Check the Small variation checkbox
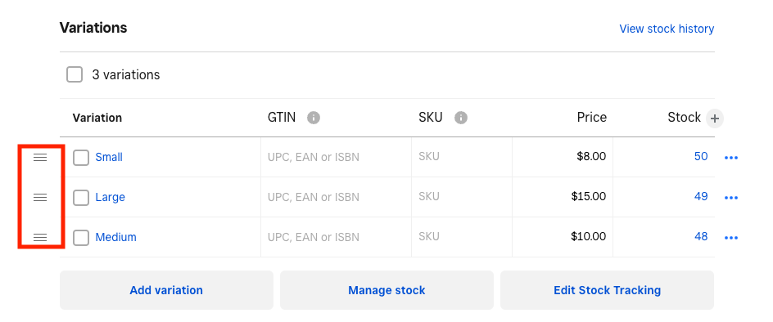The image size is (773, 322). pos(81,158)
